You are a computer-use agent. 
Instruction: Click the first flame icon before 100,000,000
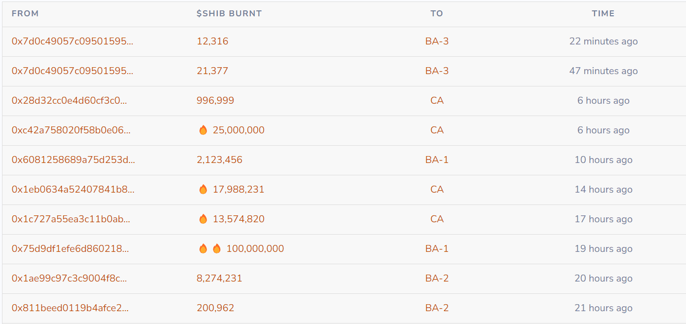click(203, 249)
